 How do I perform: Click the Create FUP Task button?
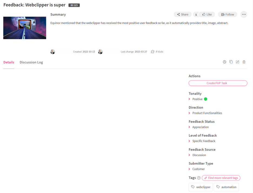(218, 83)
